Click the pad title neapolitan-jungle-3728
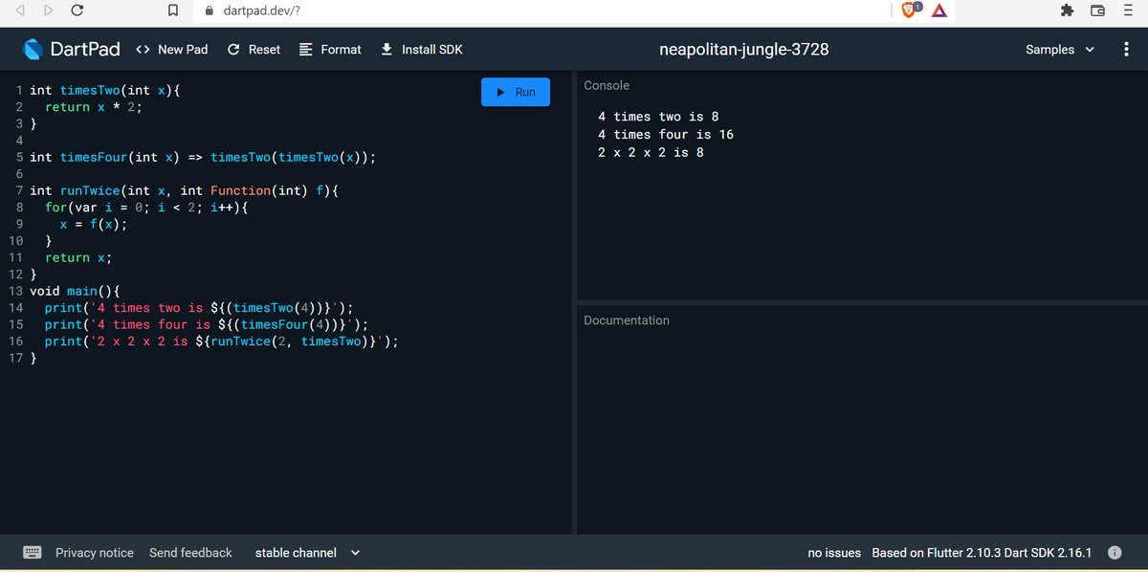The height and width of the screenshot is (572, 1148). coord(744,50)
